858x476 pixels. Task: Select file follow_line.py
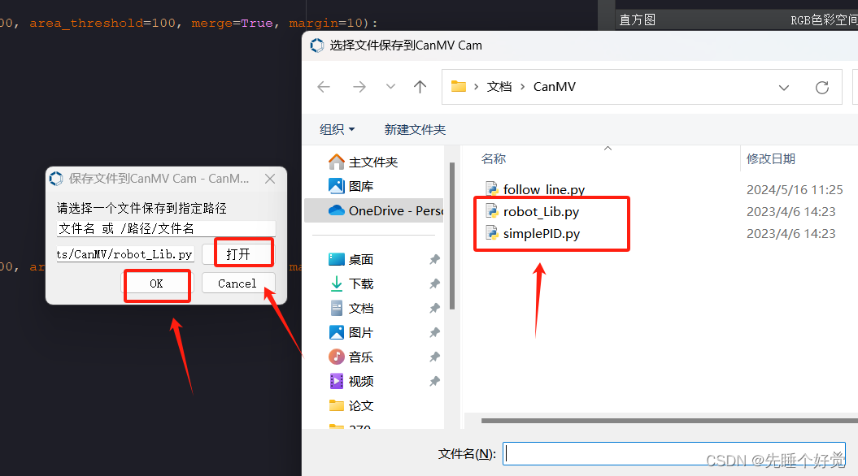click(544, 189)
